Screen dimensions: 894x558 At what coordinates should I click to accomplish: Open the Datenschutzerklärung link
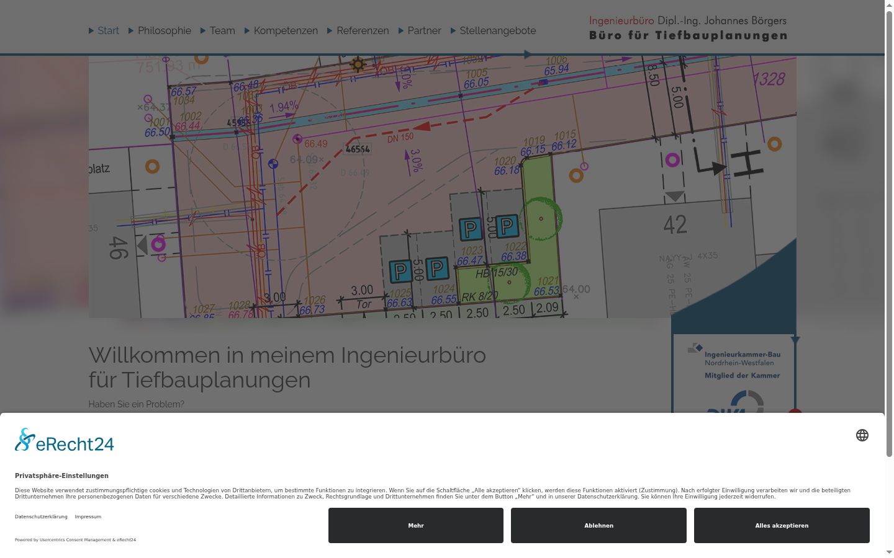coord(41,516)
